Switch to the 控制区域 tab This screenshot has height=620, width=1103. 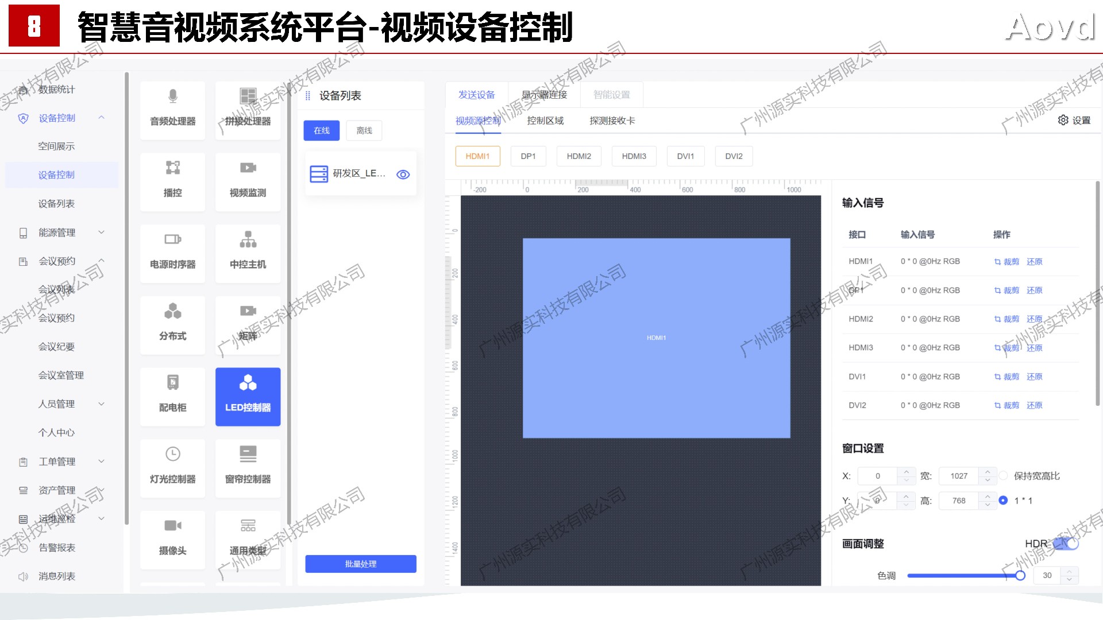tap(545, 121)
